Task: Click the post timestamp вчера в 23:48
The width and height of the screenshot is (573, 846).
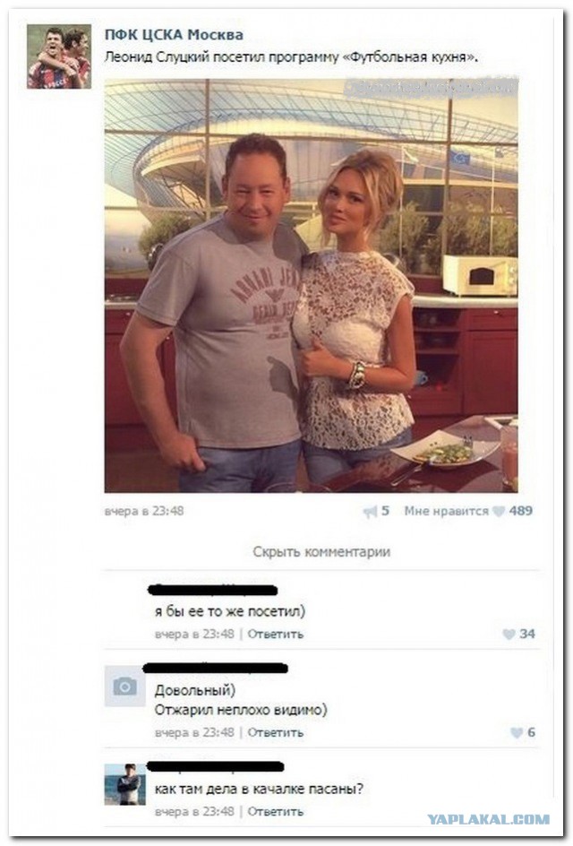Action: pos(144,511)
